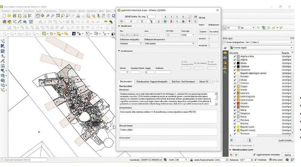Click the orange filter funnel icon
This screenshot has width=301, height=167.
(x=189, y=22)
